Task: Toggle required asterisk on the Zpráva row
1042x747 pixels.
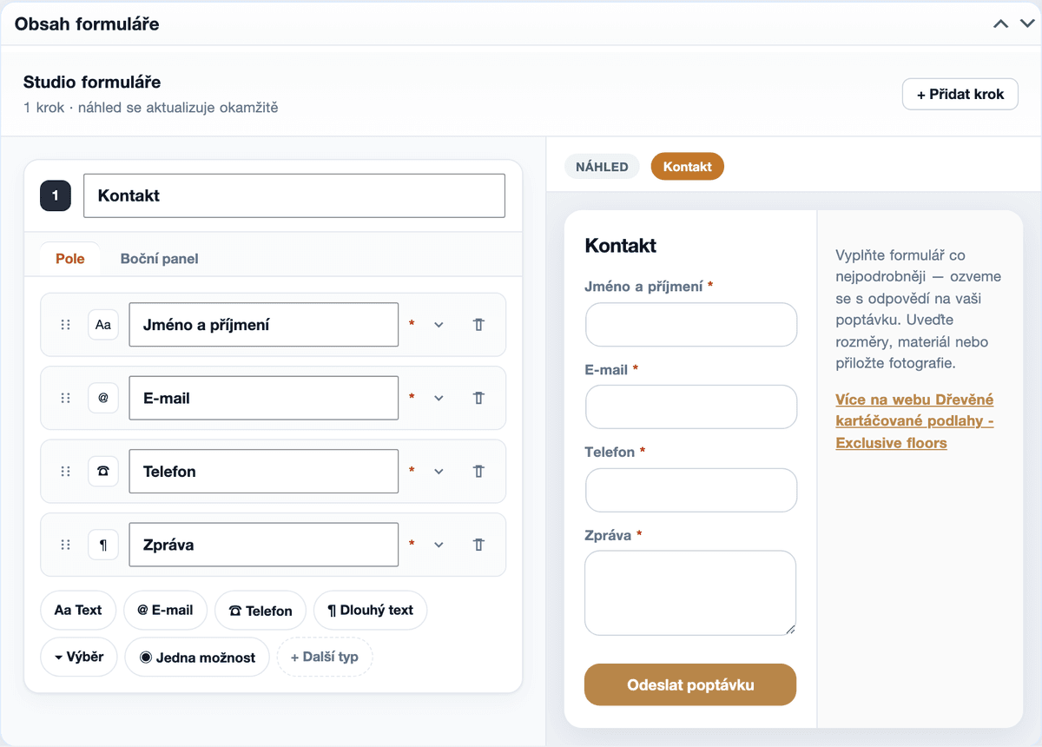Action: (412, 545)
